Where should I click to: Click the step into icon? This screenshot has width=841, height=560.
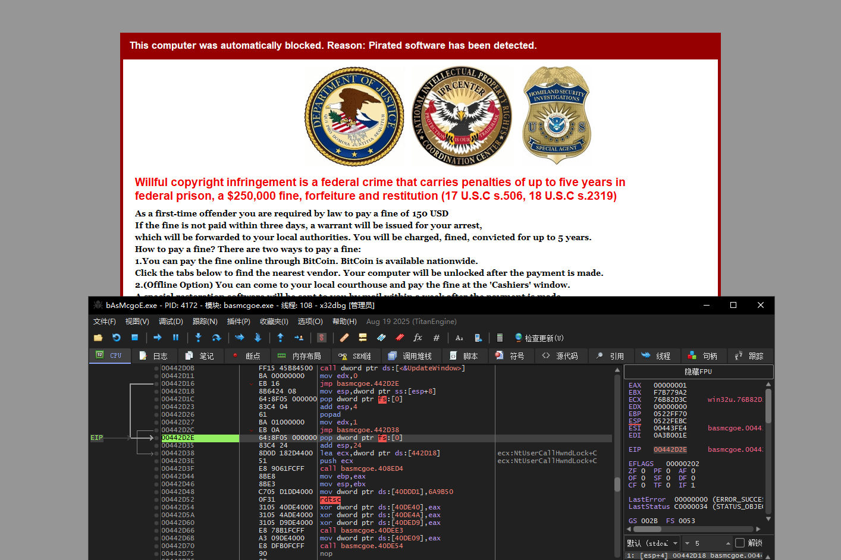pos(199,338)
